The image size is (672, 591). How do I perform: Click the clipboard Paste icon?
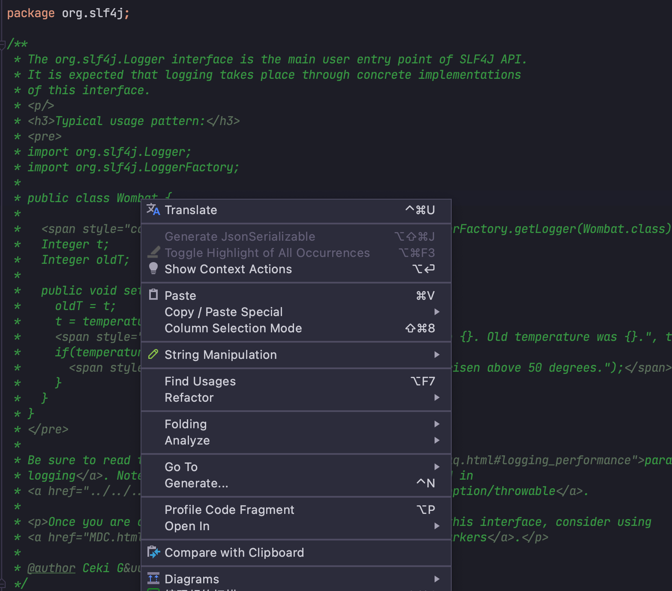tap(153, 295)
